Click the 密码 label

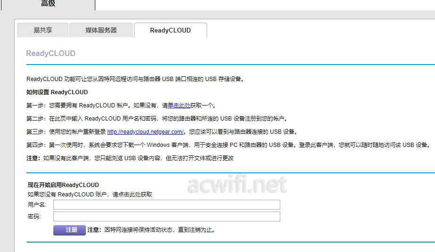[34, 216]
